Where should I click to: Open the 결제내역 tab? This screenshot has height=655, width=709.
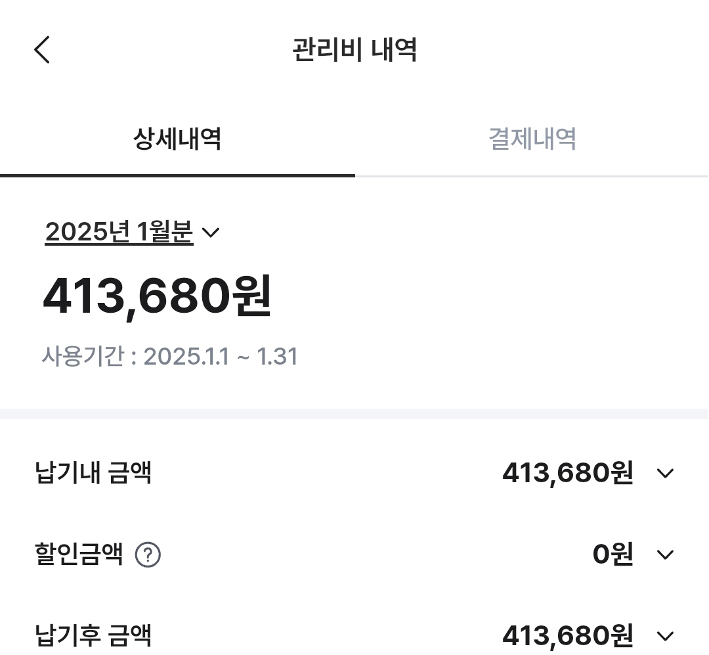pyautogui.click(x=532, y=139)
